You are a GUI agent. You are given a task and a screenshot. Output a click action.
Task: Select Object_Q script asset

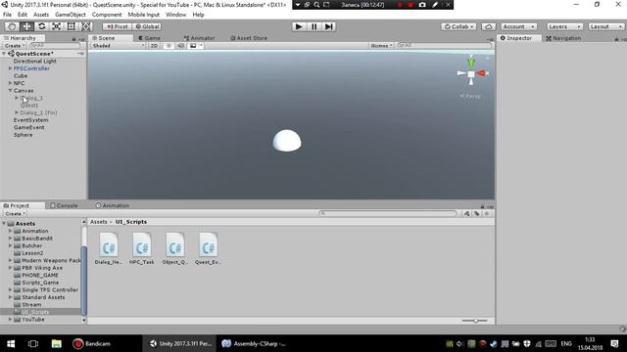(175, 248)
